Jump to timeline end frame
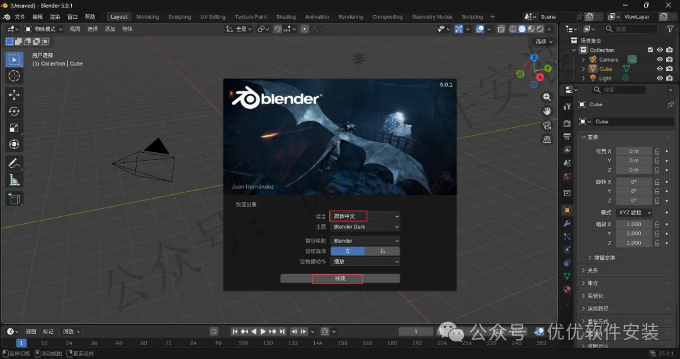Viewport: 680px width, 359px height. click(x=282, y=332)
